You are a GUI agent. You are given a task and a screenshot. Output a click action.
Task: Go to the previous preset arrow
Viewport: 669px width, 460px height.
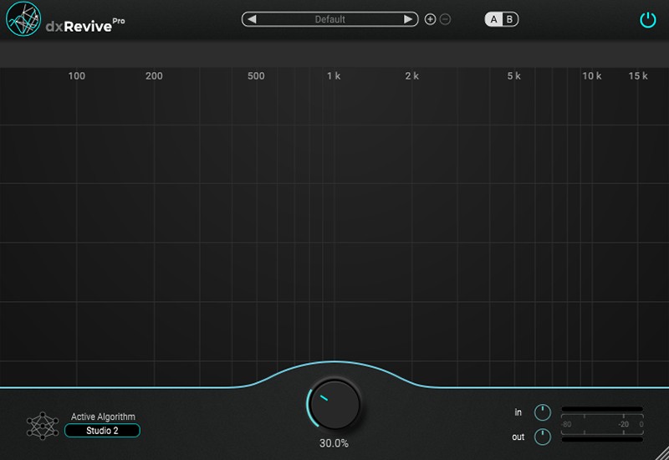click(252, 19)
